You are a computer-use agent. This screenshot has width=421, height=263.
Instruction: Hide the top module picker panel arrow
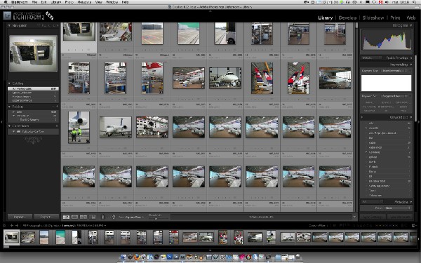pos(210,11)
